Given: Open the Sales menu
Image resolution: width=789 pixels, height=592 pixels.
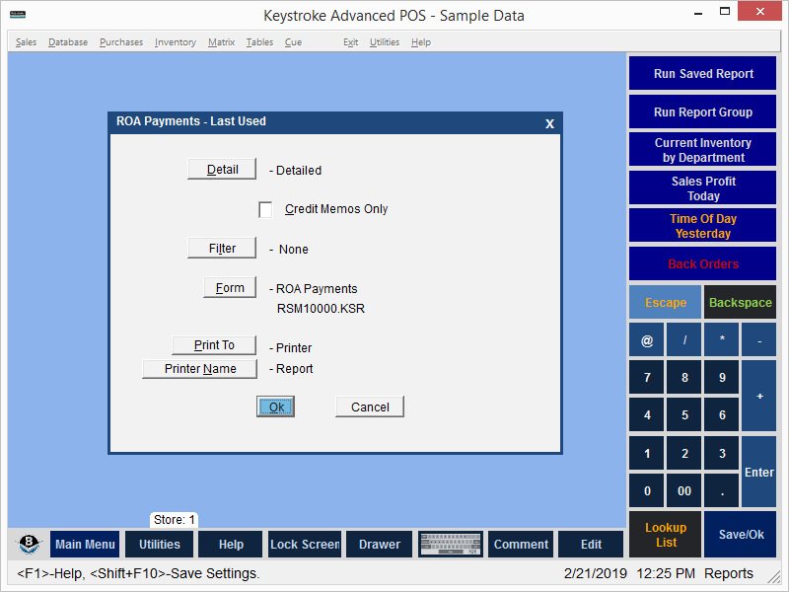Looking at the screenshot, I should click(x=27, y=42).
